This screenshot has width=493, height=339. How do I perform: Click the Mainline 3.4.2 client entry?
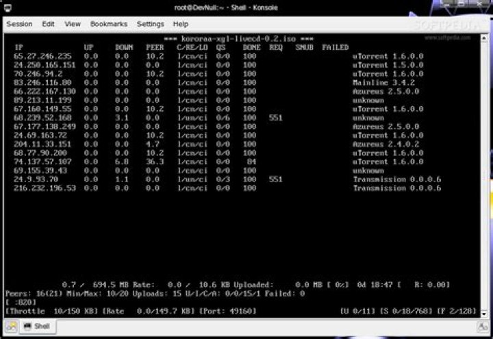pos(383,83)
